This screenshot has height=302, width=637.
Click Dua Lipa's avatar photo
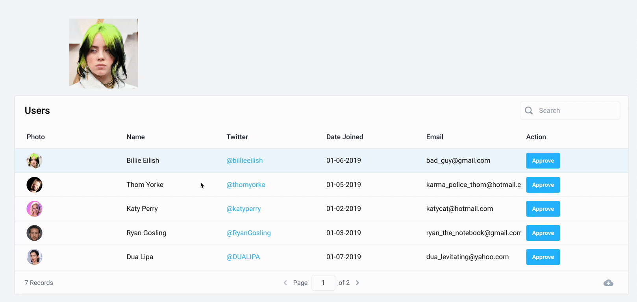(34, 257)
